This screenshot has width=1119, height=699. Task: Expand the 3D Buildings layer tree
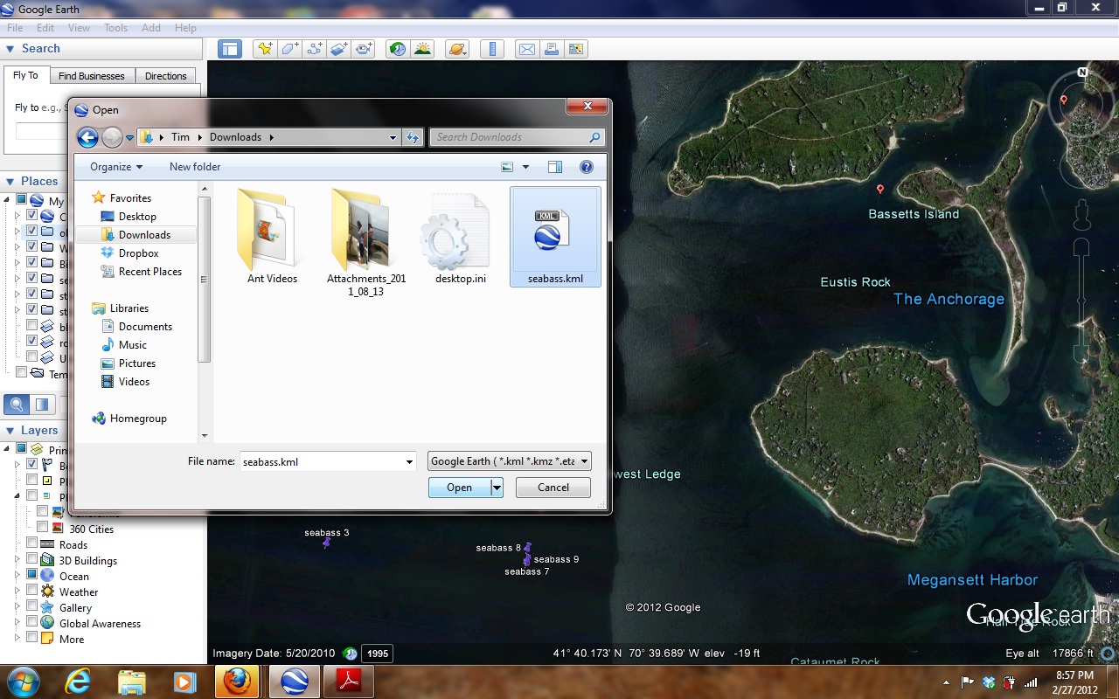[17, 560]
